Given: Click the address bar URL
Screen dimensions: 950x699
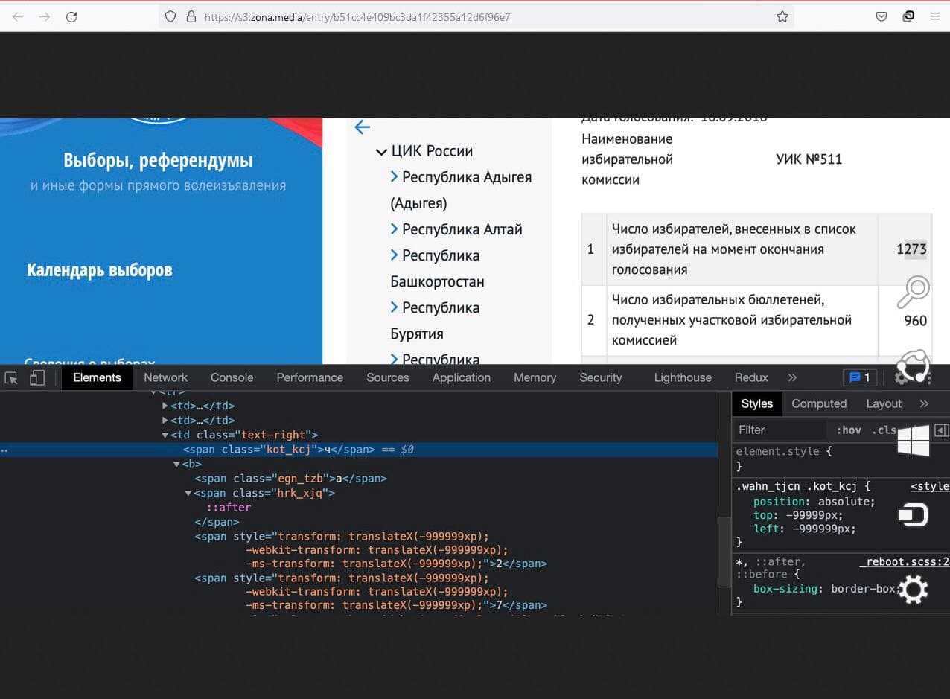Looking at the screenshot, I should coord(357,16).
